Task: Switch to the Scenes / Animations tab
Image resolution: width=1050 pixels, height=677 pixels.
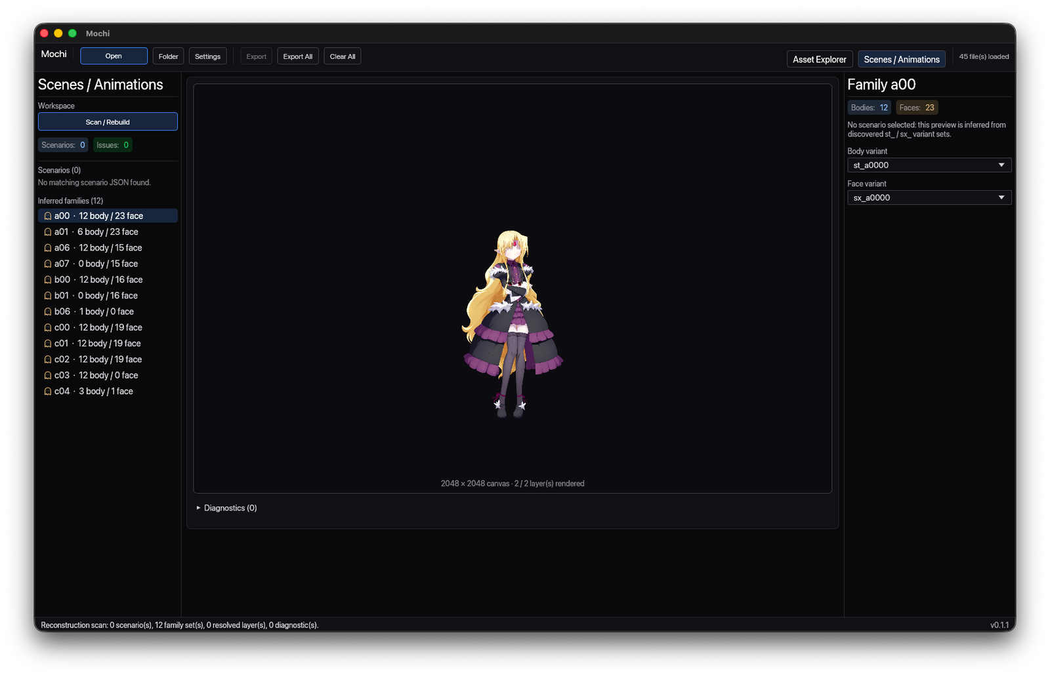Action: tap(901, 59)
